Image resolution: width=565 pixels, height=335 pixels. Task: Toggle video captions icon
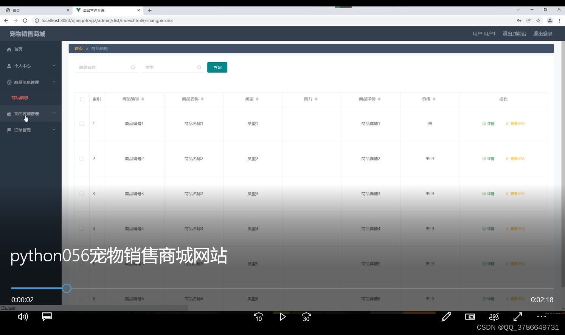click(x=47, y=316)
